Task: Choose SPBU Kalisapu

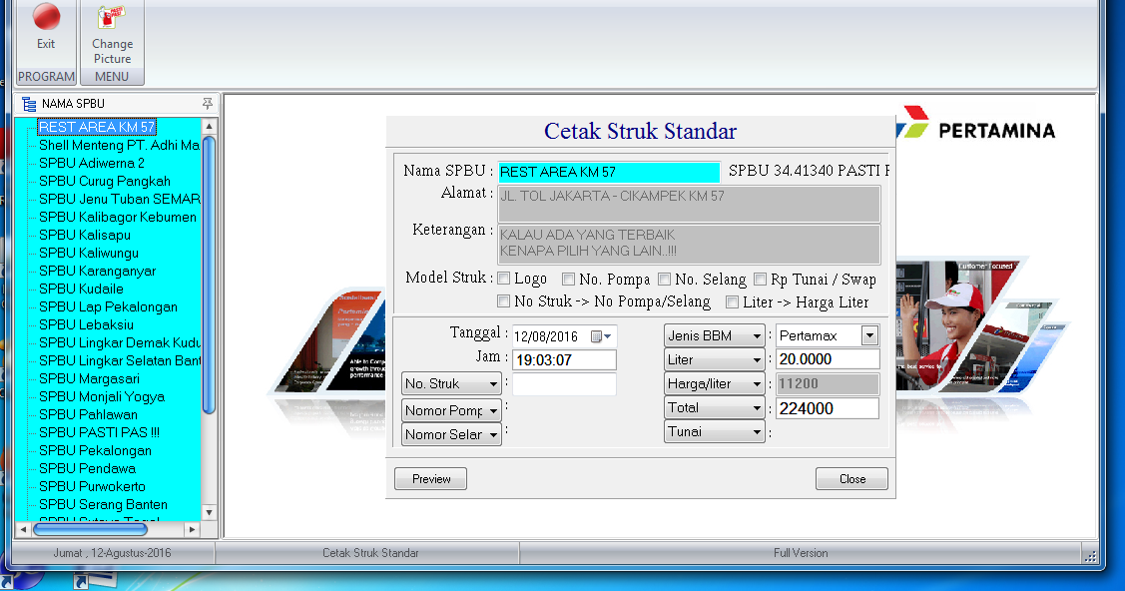Action: pos(85,235)
